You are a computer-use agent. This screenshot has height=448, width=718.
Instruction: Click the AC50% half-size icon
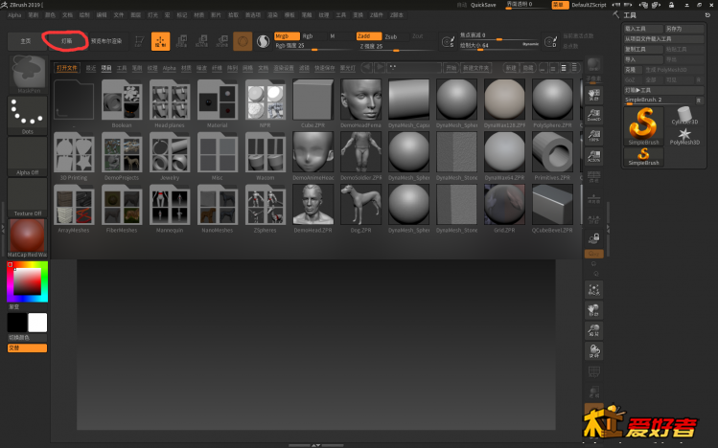pos(594,156)
